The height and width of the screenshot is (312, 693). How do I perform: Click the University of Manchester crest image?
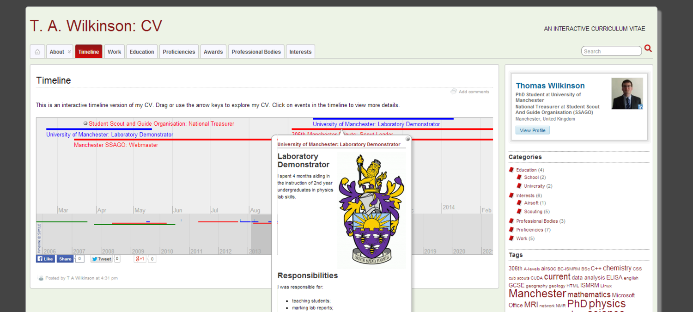[371, 211]
